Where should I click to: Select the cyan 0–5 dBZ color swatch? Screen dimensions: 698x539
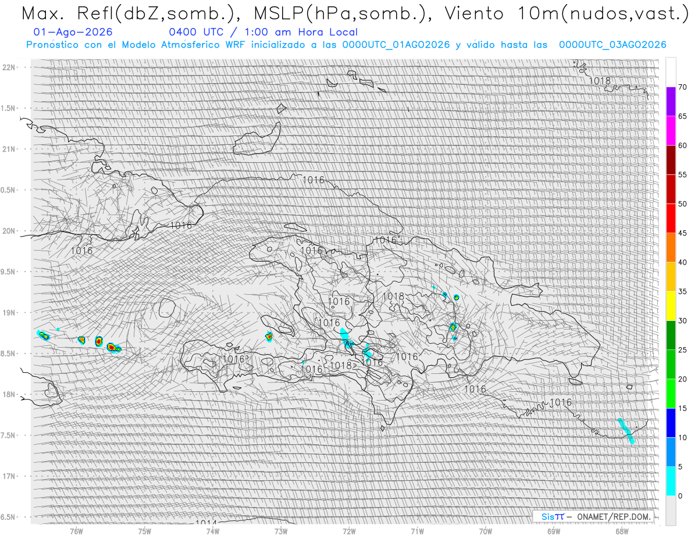click(671, 481)
